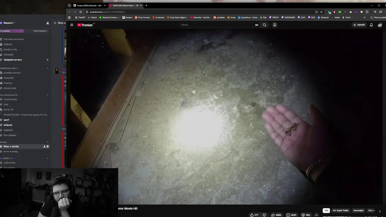Create channel in Novinky category plus
386x217 pixels.
47,142
